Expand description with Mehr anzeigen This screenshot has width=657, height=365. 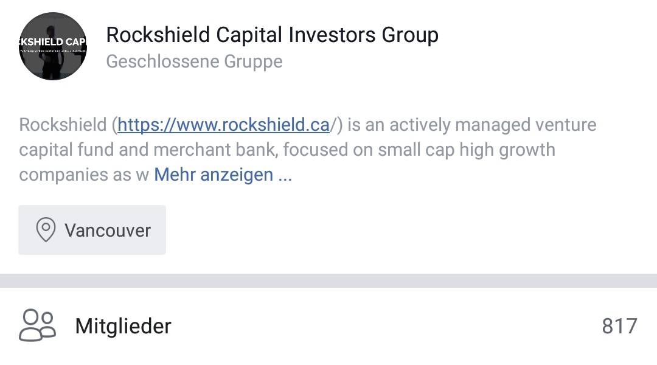tap(214, 175)
